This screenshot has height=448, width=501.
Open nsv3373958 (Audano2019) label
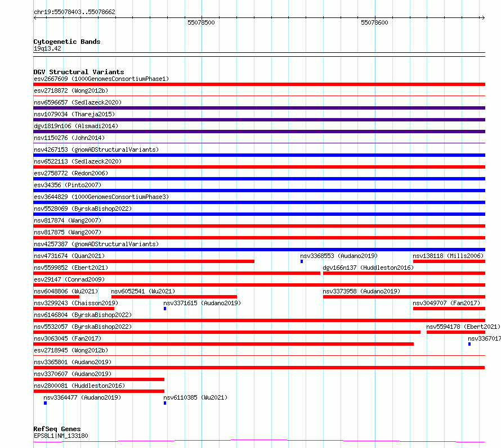tap(362, 291)
